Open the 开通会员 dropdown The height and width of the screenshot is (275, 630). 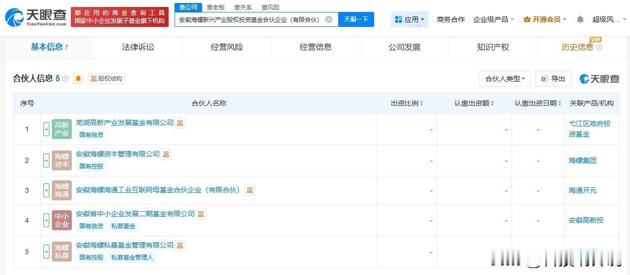(x=545, y=19)
